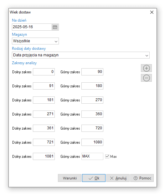Viewport: 165px width, 196px height.
Task: Select Górny zakres field showing 90
Action: (92, 72)
